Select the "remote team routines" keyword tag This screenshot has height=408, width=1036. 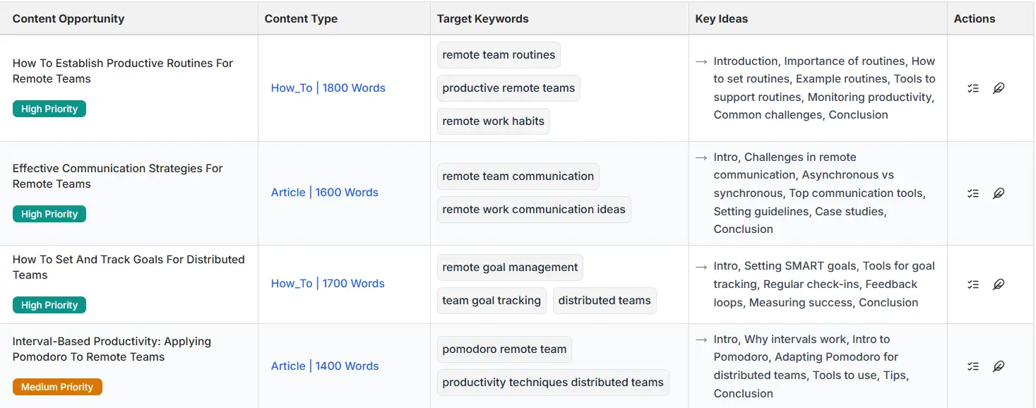pyautogui.click(x=499, y=55)
